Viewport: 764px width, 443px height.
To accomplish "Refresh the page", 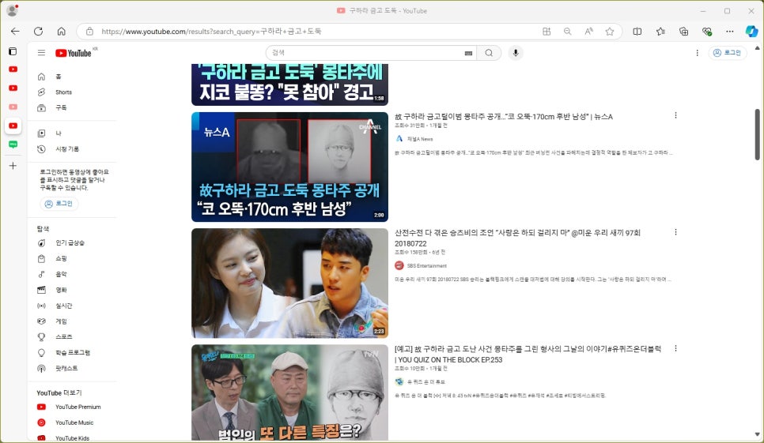I will click(x=38, y=31).
